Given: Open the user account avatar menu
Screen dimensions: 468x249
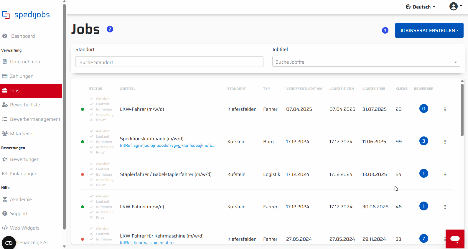Looking at the screenshot, I should (x=456, y=6).
